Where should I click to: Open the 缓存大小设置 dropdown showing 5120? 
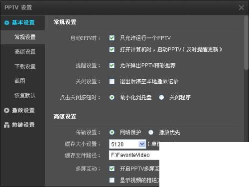click(127, 144)
